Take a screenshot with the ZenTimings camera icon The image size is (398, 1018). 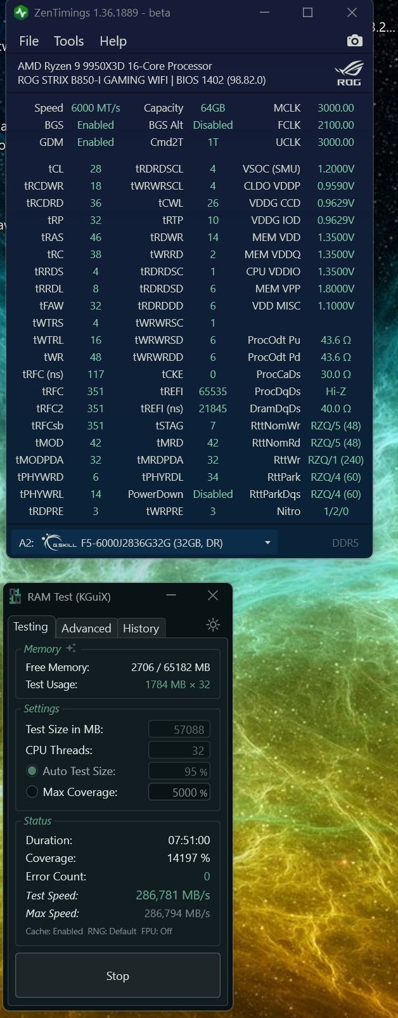click(355, 41)
